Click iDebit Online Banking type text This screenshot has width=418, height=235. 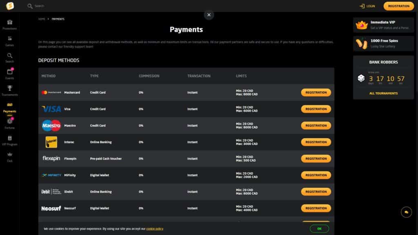[101, 192]
